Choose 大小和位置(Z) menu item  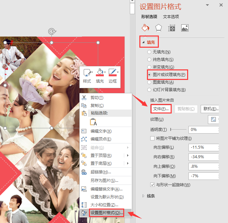tap(104, 205)
